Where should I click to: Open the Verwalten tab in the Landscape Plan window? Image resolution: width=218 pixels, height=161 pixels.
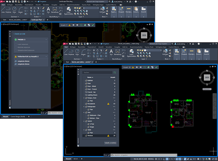coord(46,5)
